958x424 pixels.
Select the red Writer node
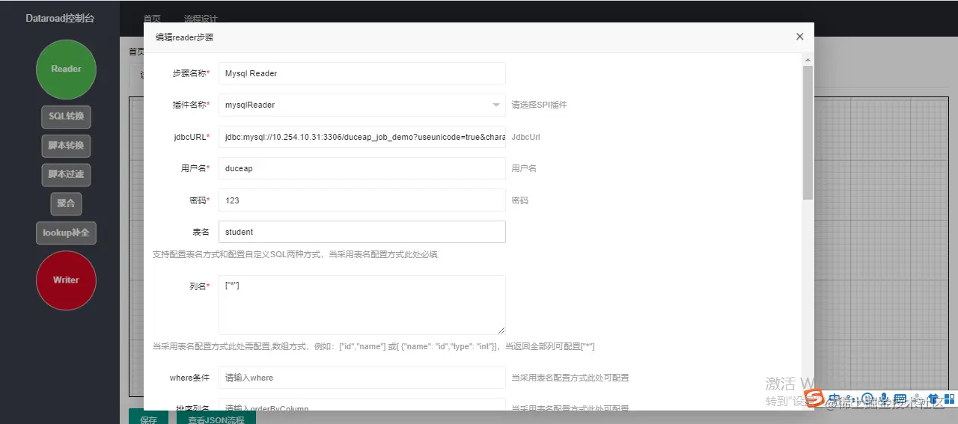coord(66,280)
